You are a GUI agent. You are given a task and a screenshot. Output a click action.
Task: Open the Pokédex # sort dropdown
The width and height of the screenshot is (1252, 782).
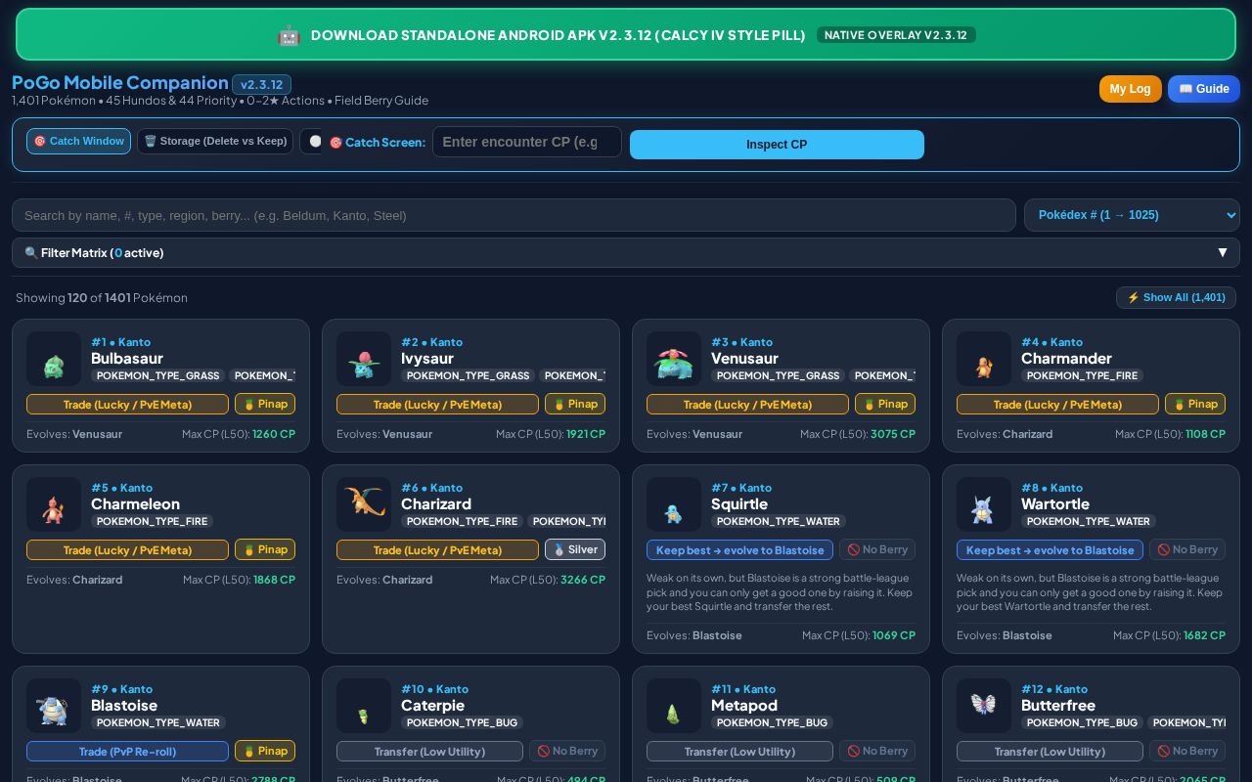1132,215
